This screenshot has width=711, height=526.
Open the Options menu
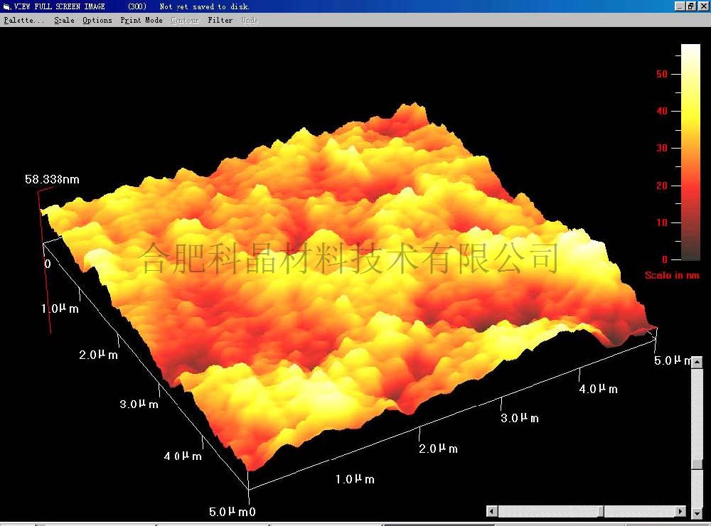point(97,20)
